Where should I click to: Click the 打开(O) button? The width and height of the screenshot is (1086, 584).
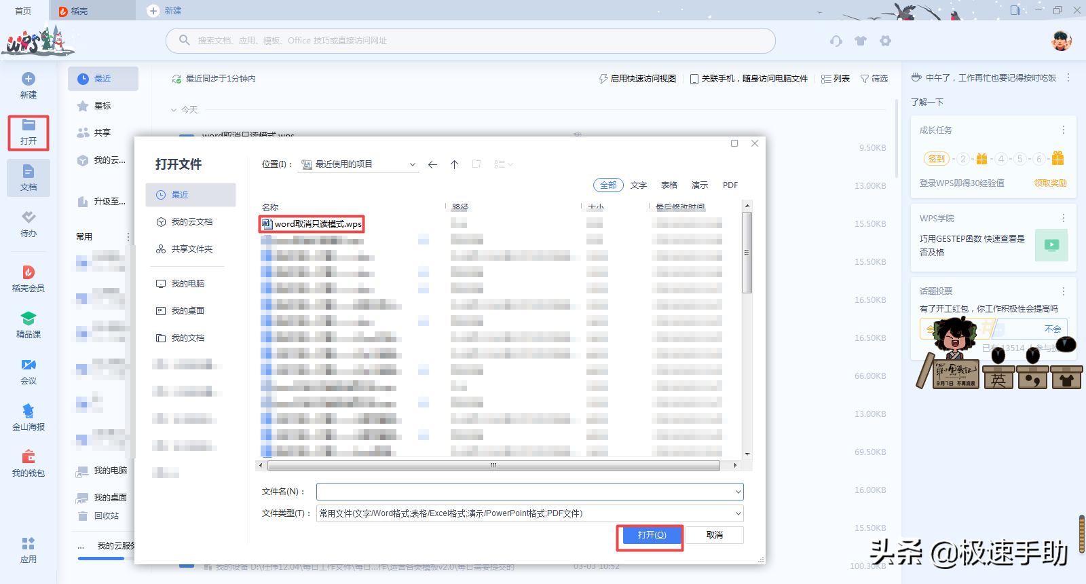tap(652, 535)
